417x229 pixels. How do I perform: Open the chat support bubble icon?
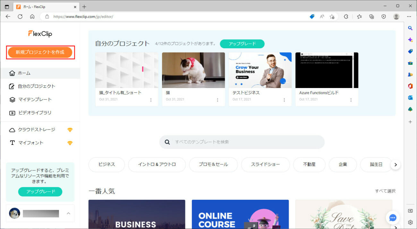(x=393, y=217)
